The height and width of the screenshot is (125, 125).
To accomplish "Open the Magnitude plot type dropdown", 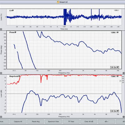I will 15,76.
